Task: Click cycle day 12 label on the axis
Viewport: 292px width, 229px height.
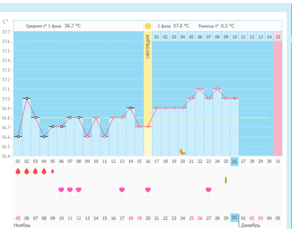Action: tap(113, 161)
